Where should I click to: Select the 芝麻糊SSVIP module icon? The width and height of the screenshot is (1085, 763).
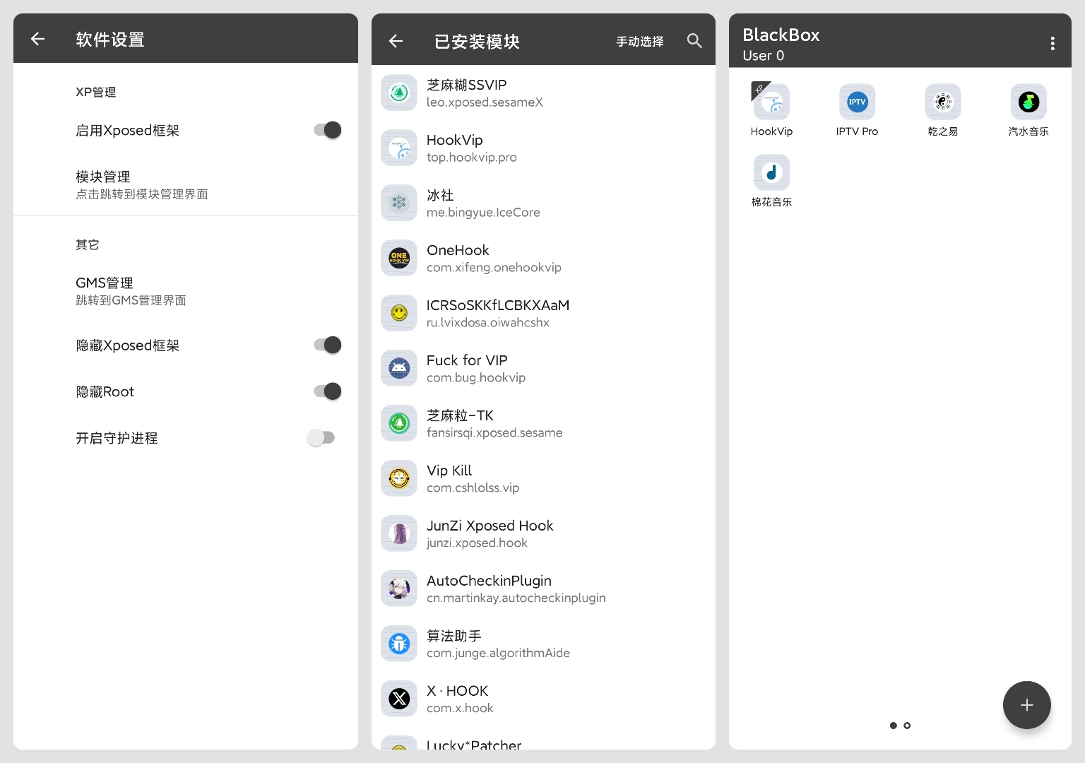point(398,93)
